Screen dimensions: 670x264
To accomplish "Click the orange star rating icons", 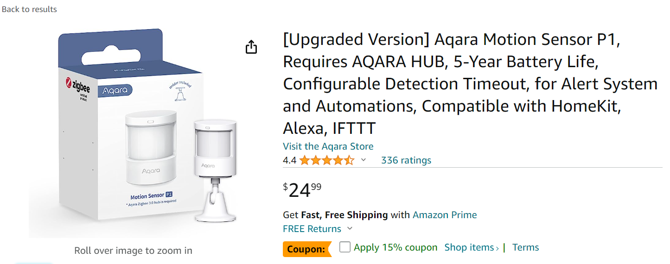I will click(327, 160).
